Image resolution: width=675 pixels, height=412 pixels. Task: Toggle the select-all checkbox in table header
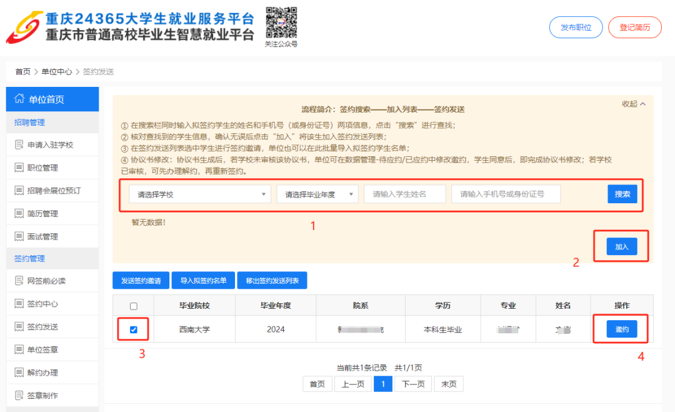[133, 306]
